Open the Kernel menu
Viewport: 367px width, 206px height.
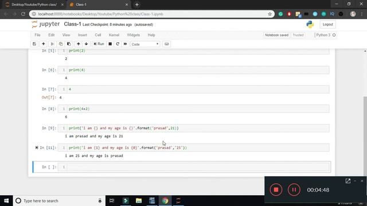point(114,35)
